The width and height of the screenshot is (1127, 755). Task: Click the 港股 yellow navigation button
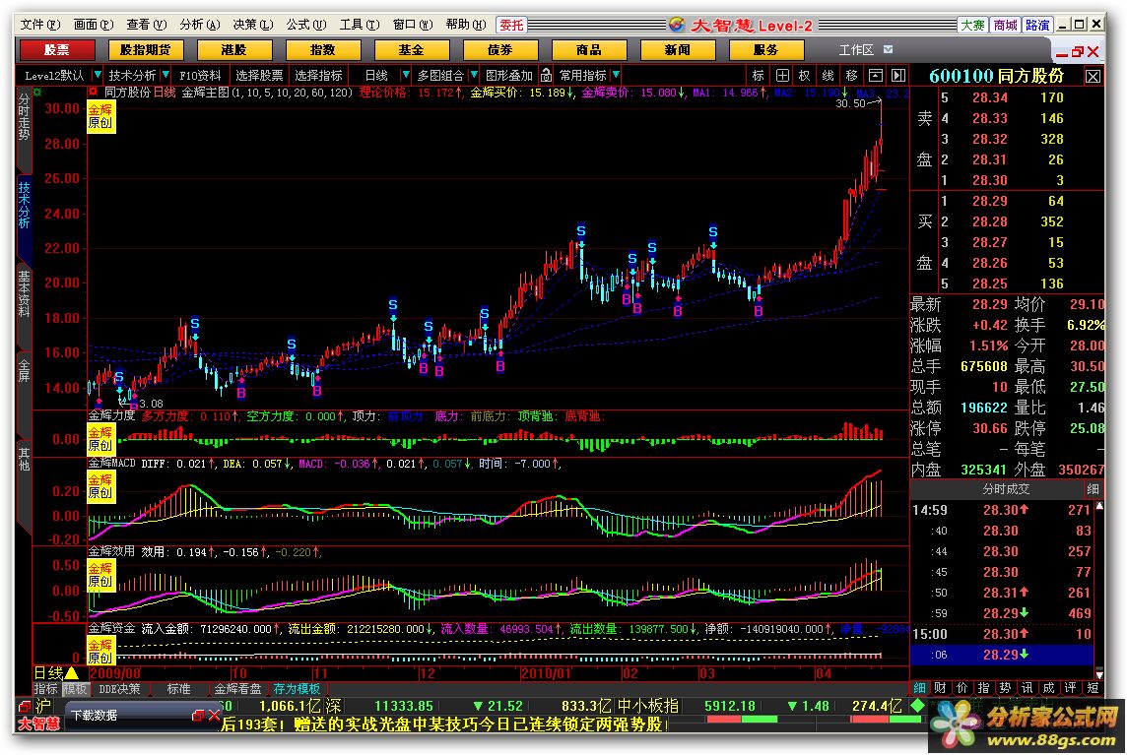pyautogui.click(x=233, y=49)
